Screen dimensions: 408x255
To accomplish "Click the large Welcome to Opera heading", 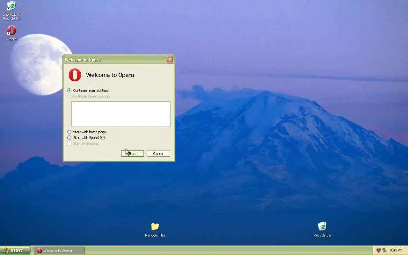I will pos(110,75).
